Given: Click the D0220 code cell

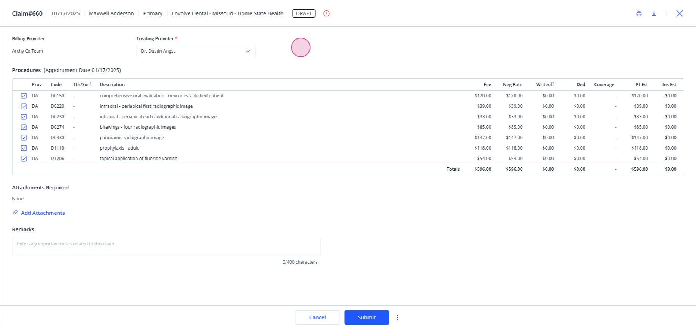Looking at the screenshot, I should [x=57, y=106].
